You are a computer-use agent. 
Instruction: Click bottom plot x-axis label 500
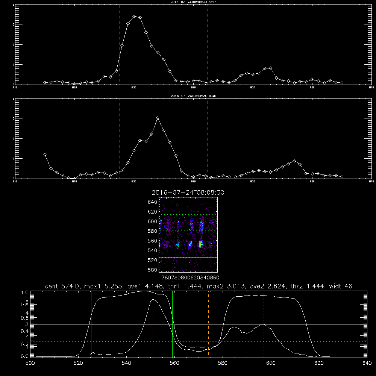point(30,363)
